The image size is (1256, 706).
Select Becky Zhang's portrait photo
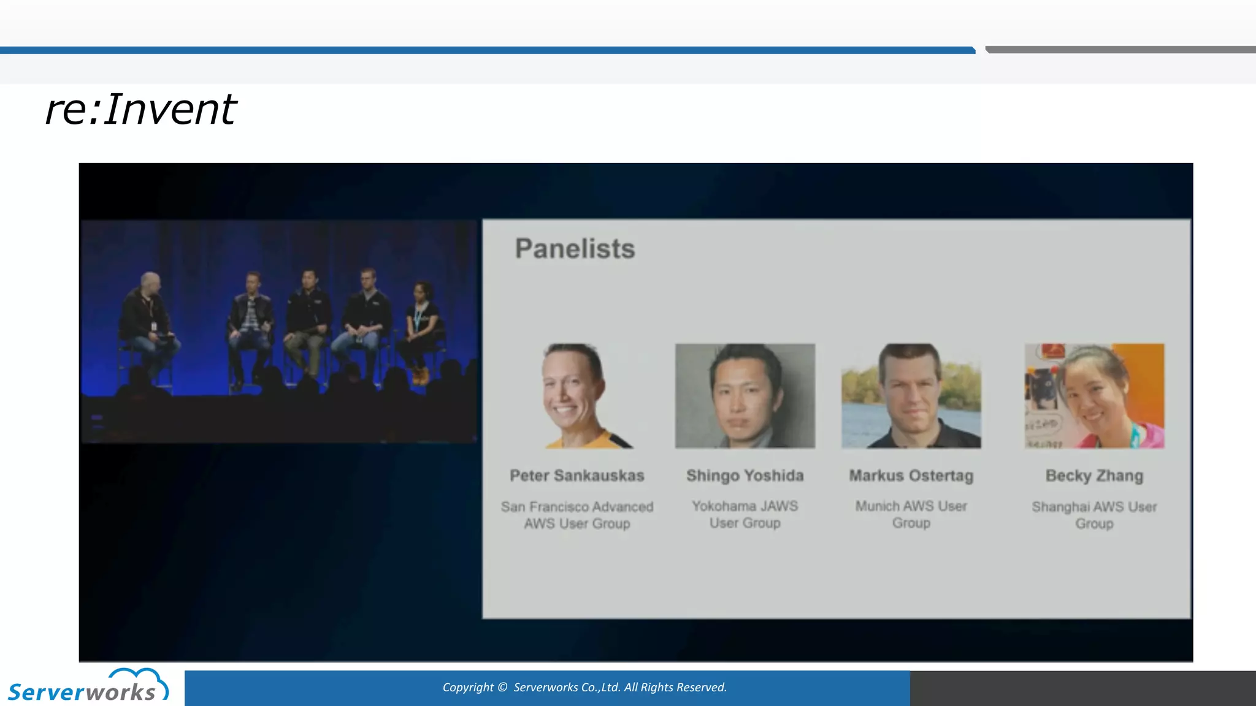tap(1094, 396)
